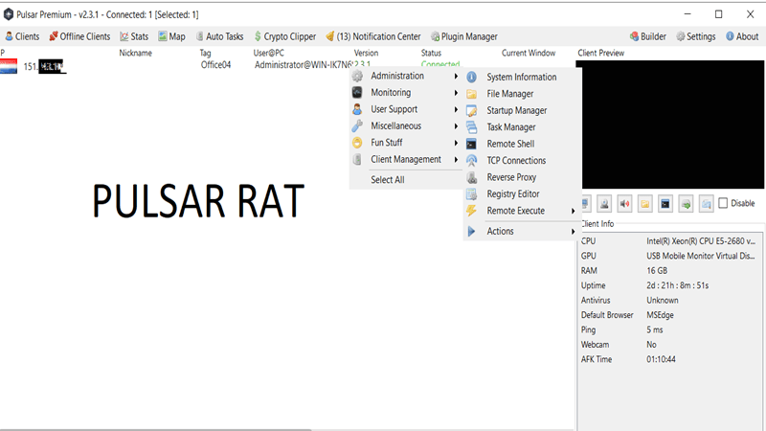
Task: Click the About button
Action: click(x=741, y=36)
